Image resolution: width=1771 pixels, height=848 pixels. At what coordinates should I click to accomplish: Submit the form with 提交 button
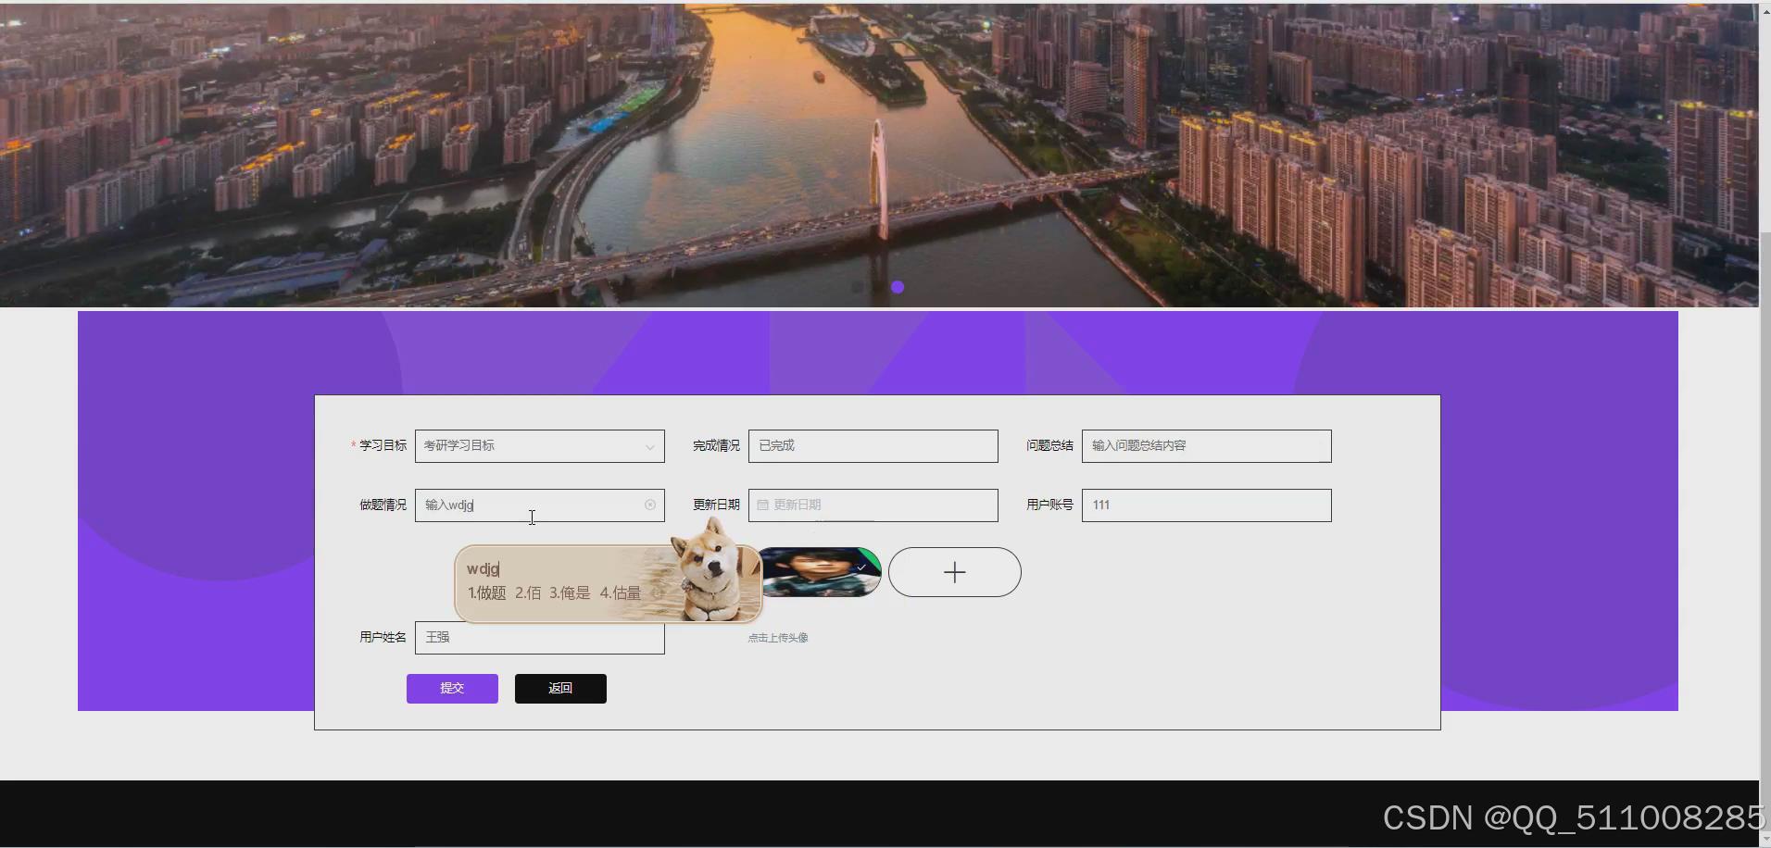pyautogui.click(x=452, y=689)
